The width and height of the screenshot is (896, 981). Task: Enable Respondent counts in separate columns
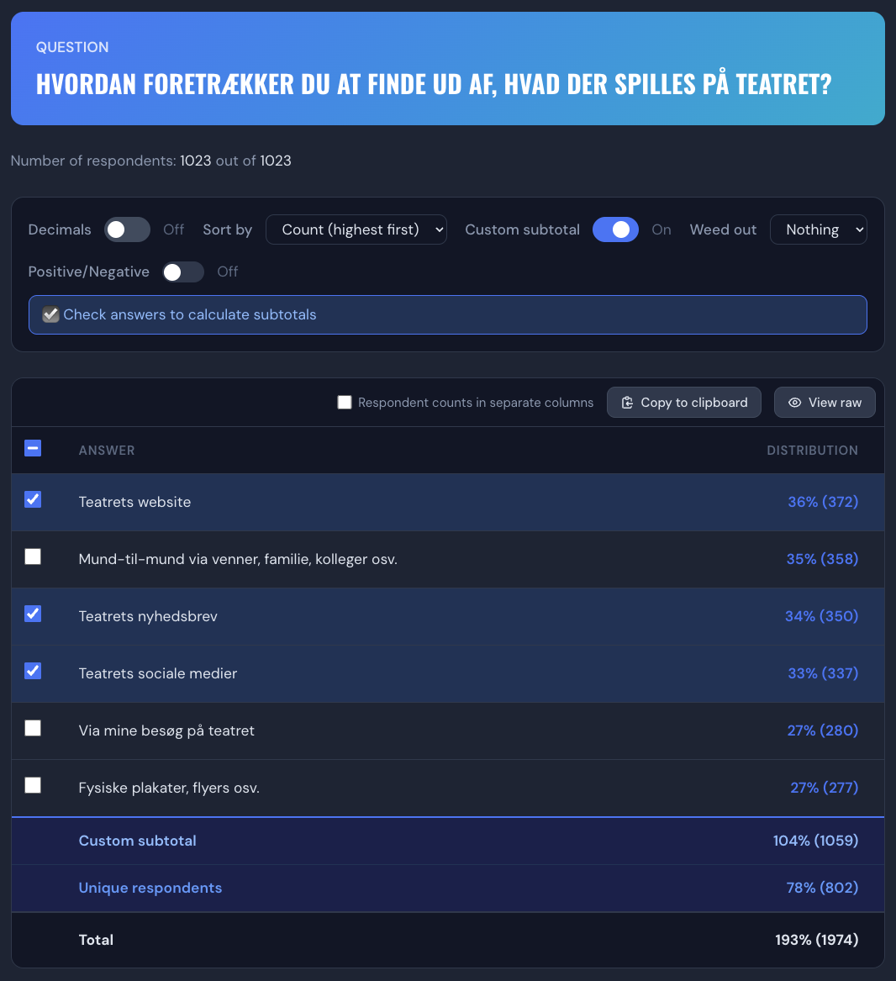345,403
